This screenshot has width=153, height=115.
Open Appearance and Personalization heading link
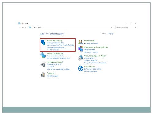(x=96, y=47)
